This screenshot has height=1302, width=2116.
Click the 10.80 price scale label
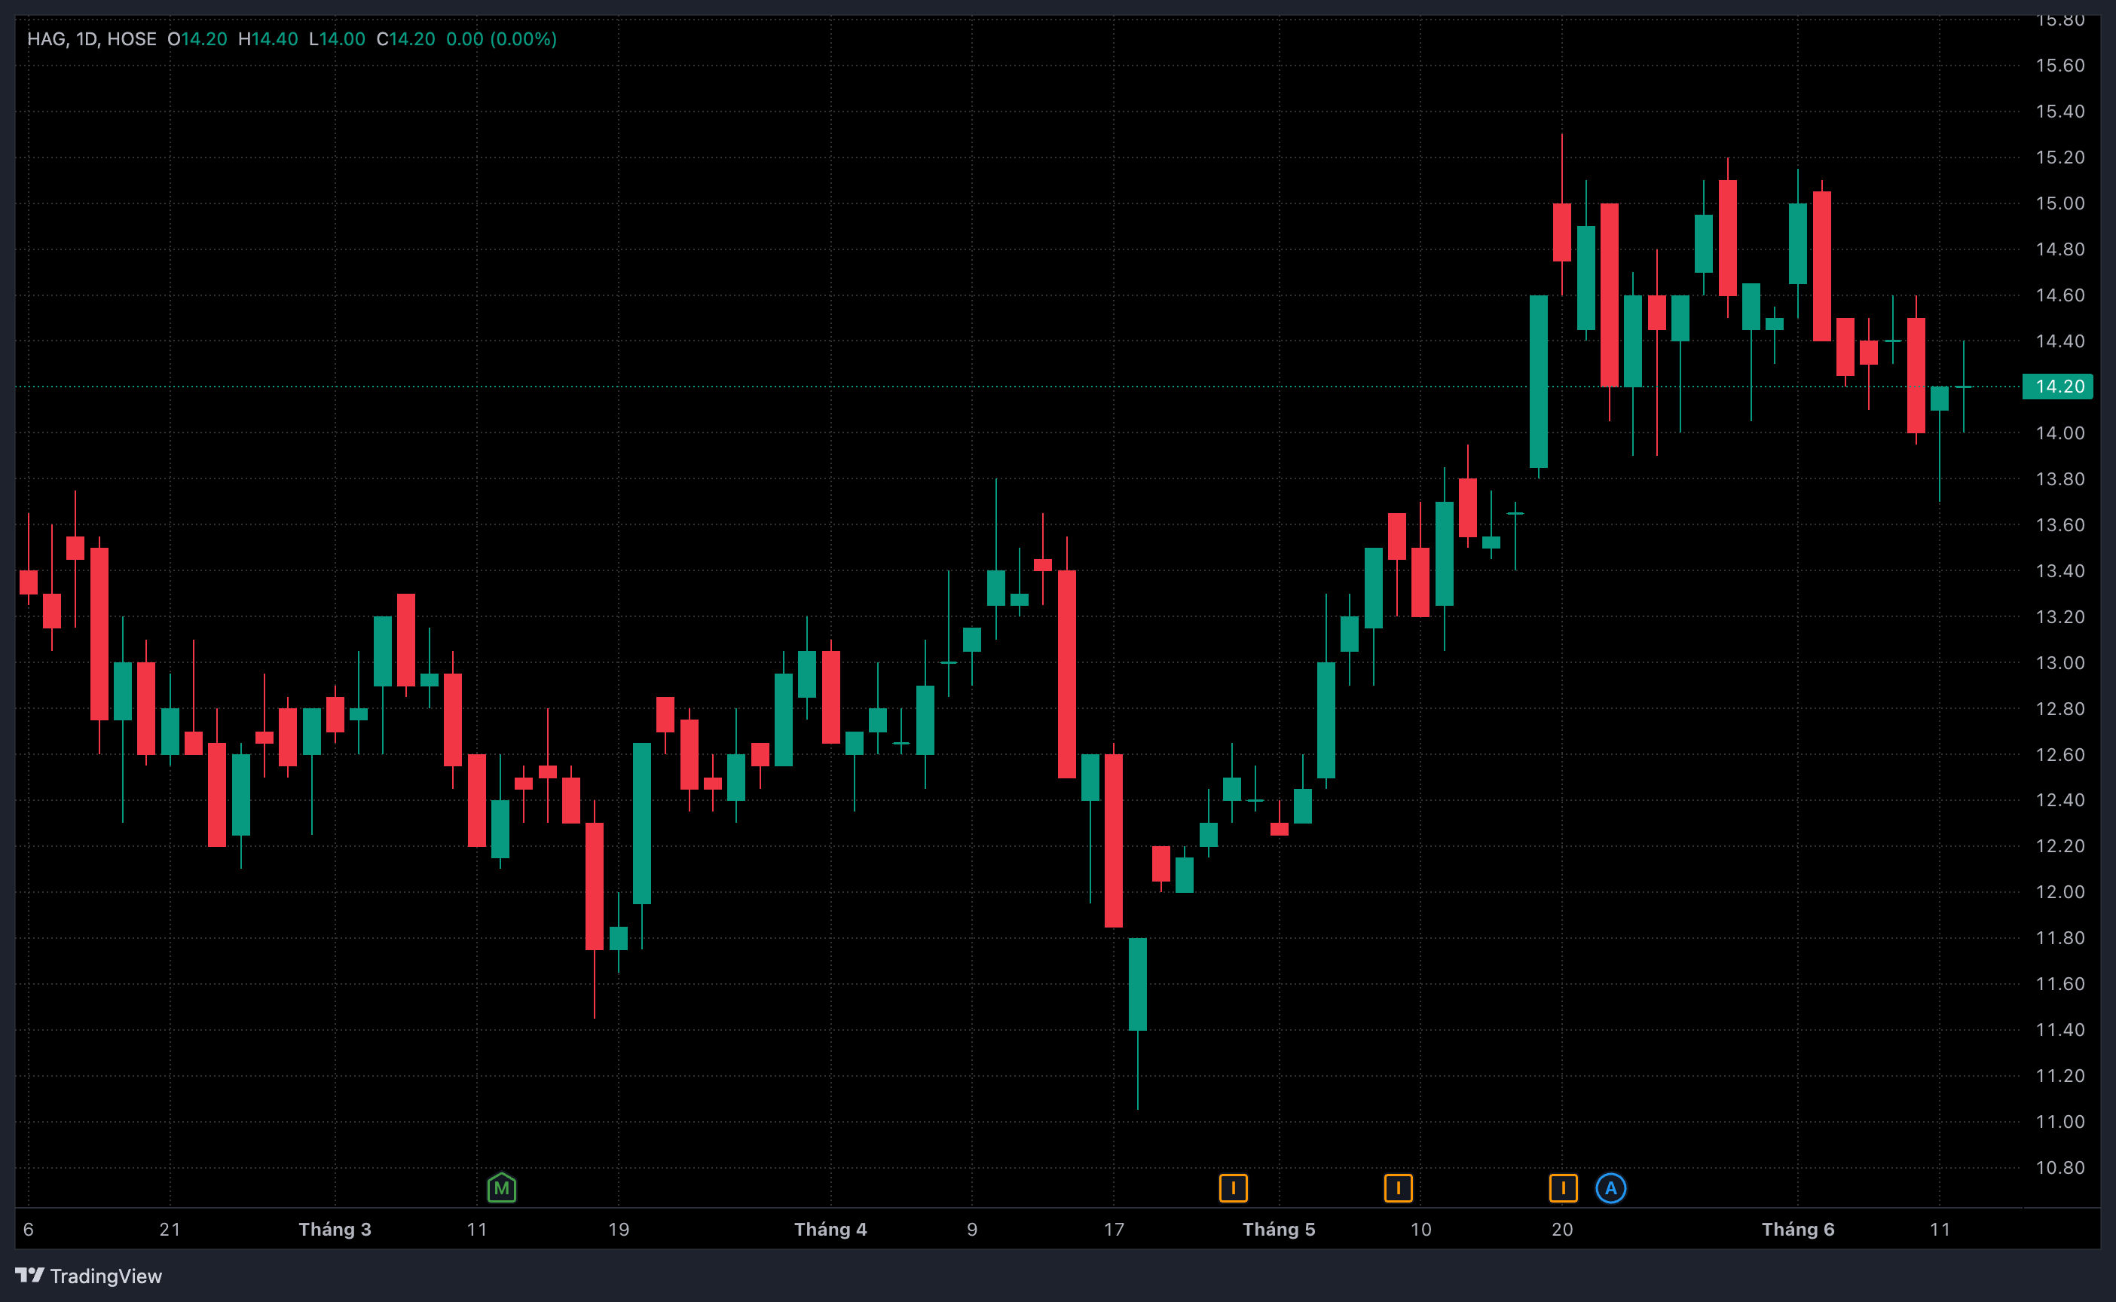pyautogui.click(x=2060, y=1167)
